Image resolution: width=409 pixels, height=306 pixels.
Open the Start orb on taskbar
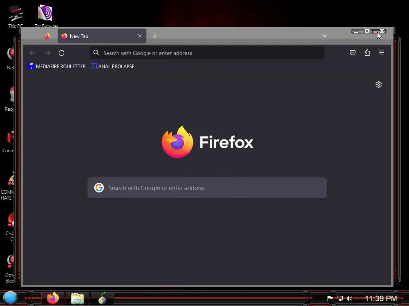[x=10, y=298]
